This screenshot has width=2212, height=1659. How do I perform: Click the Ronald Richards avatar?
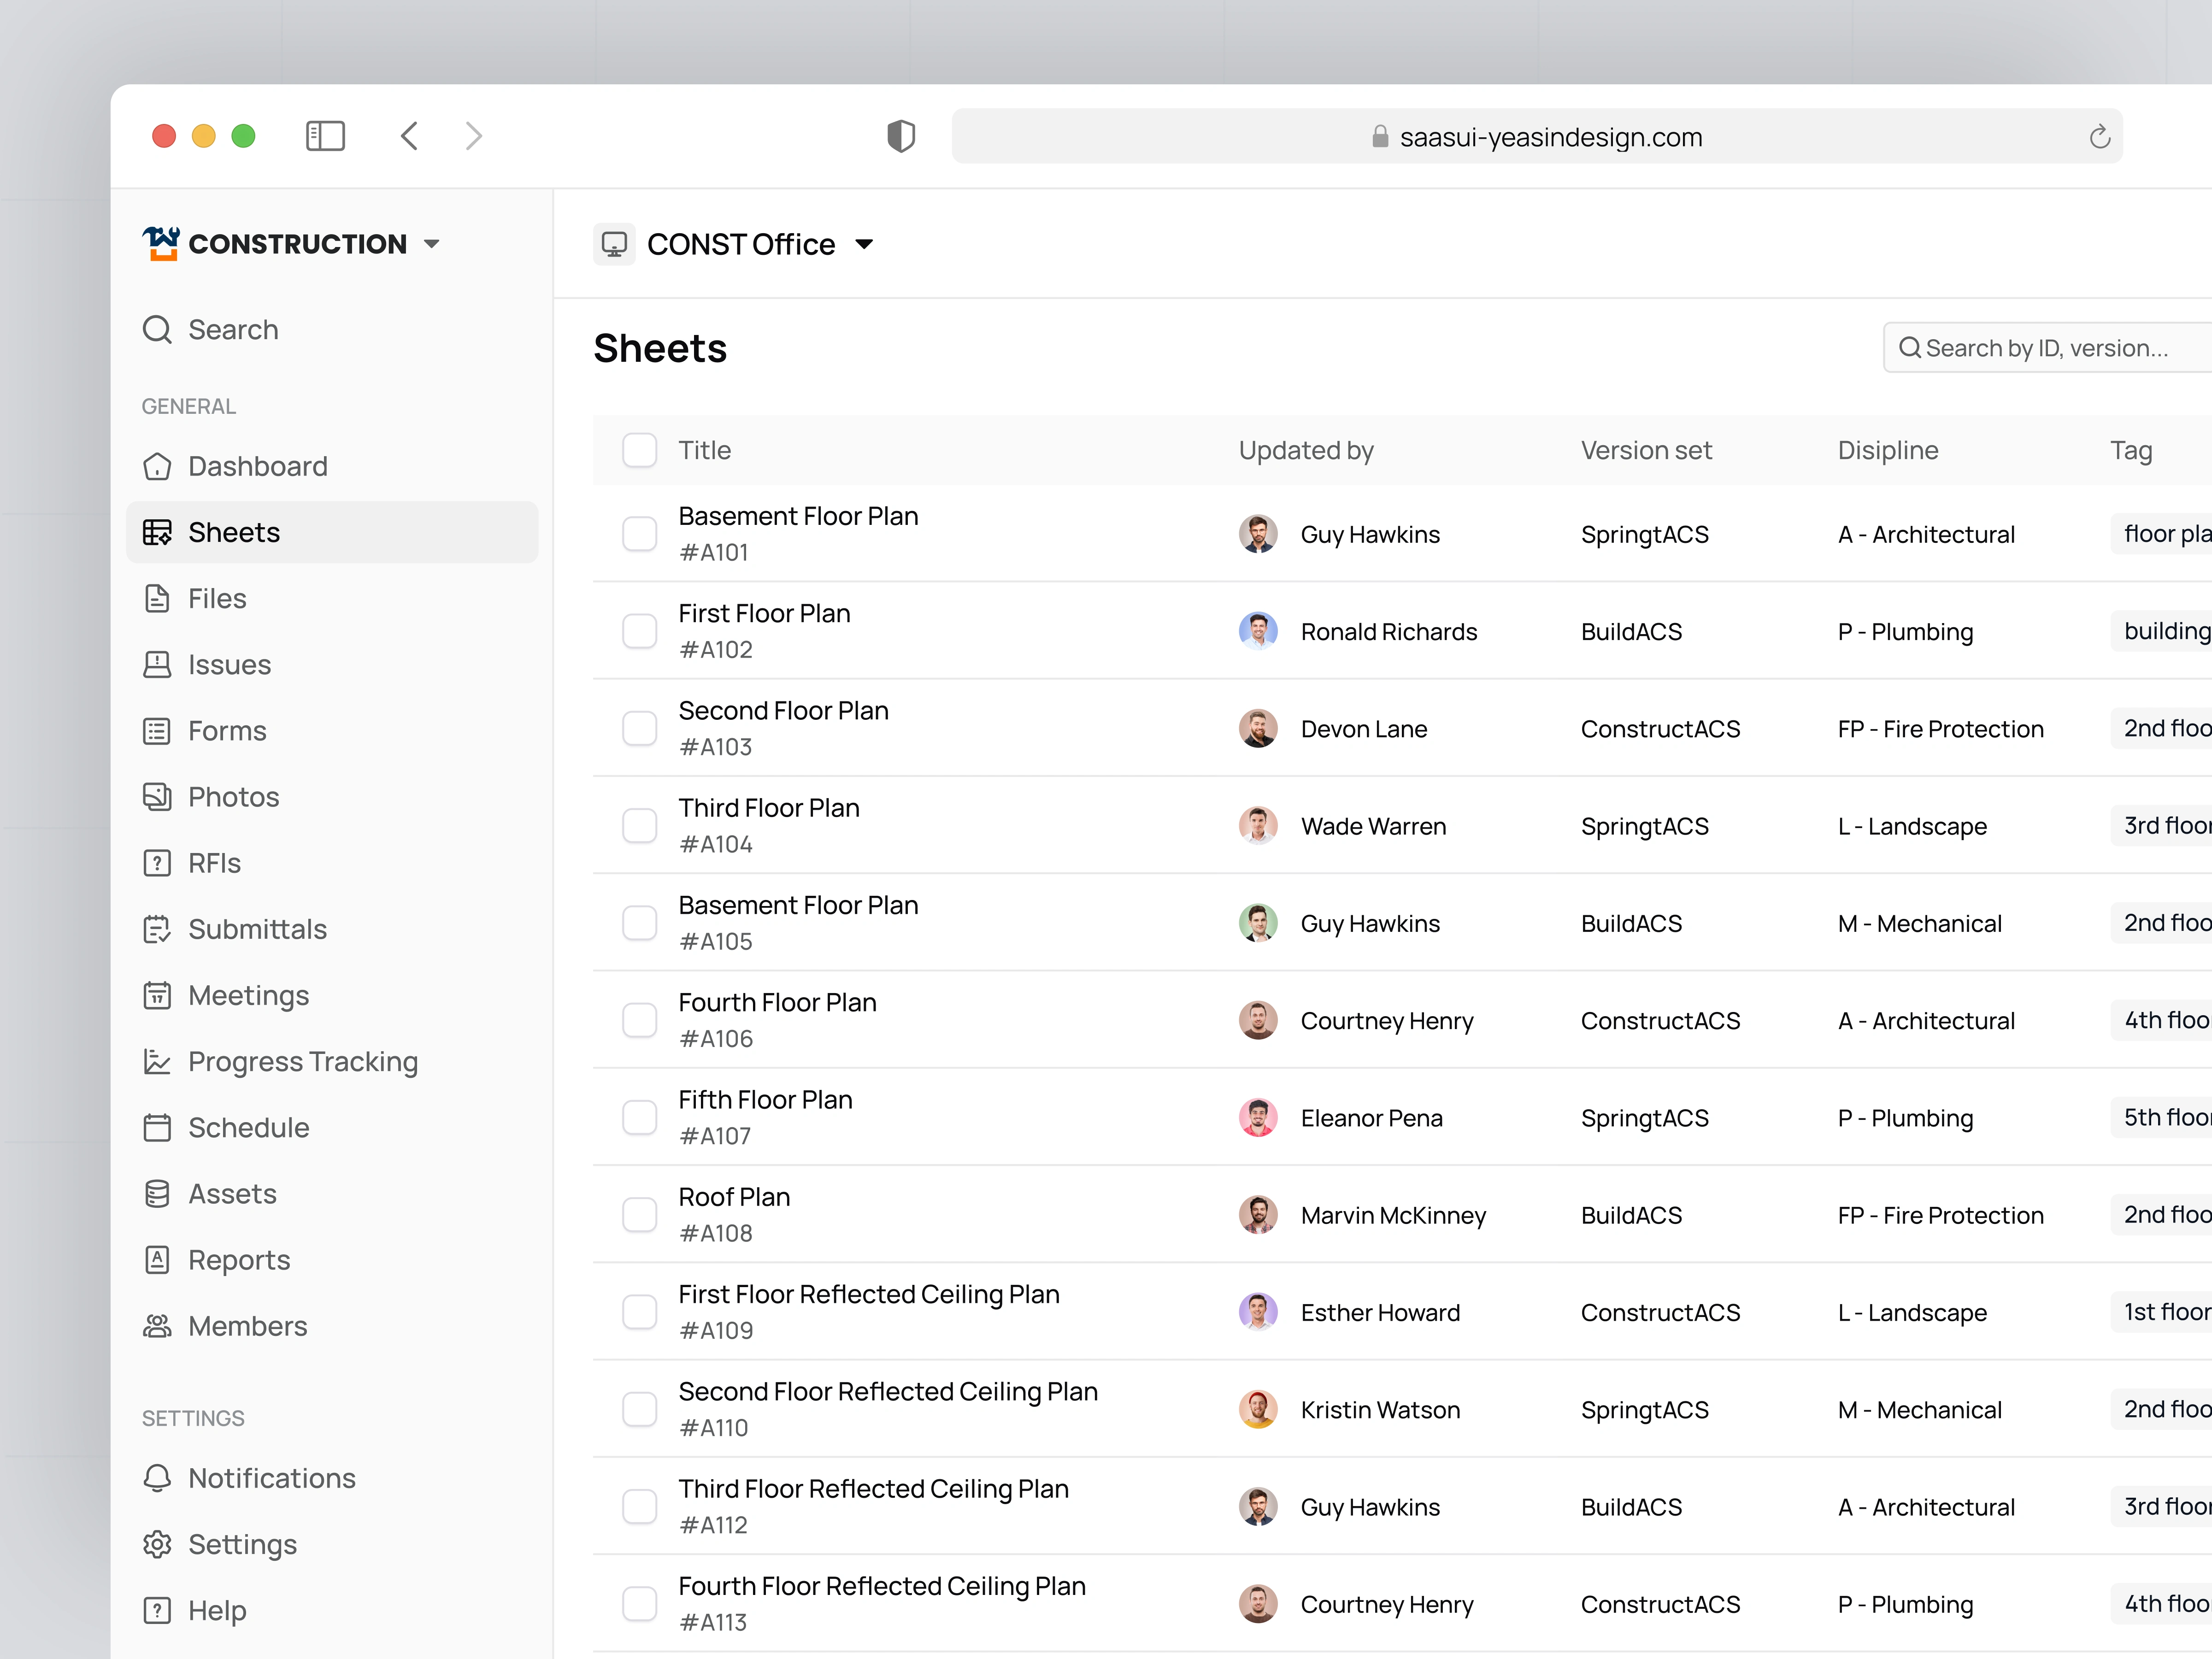point(1258,631)
